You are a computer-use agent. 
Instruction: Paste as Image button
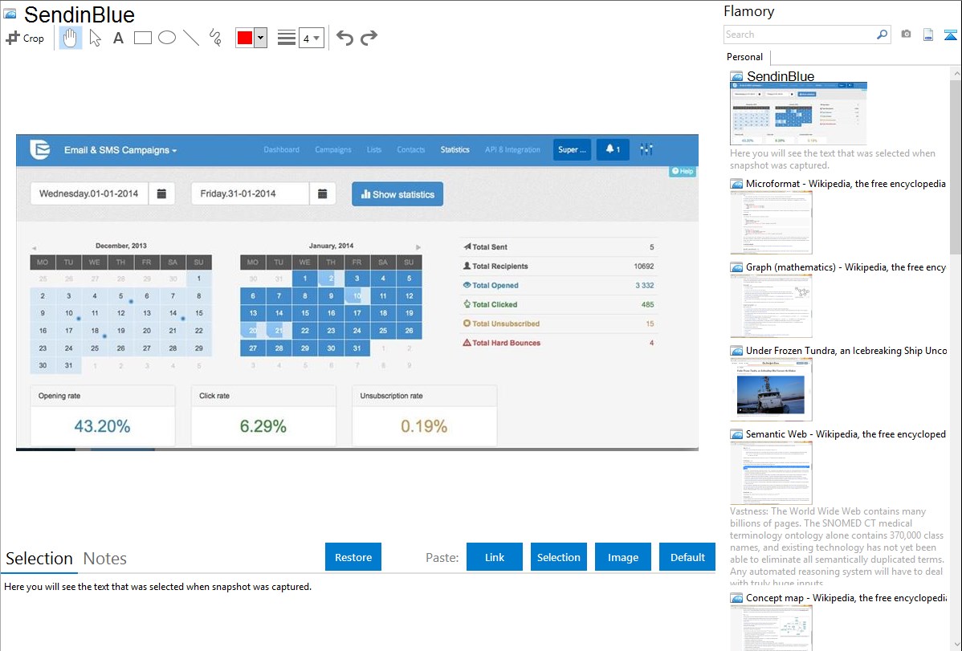tap(622, 557)
